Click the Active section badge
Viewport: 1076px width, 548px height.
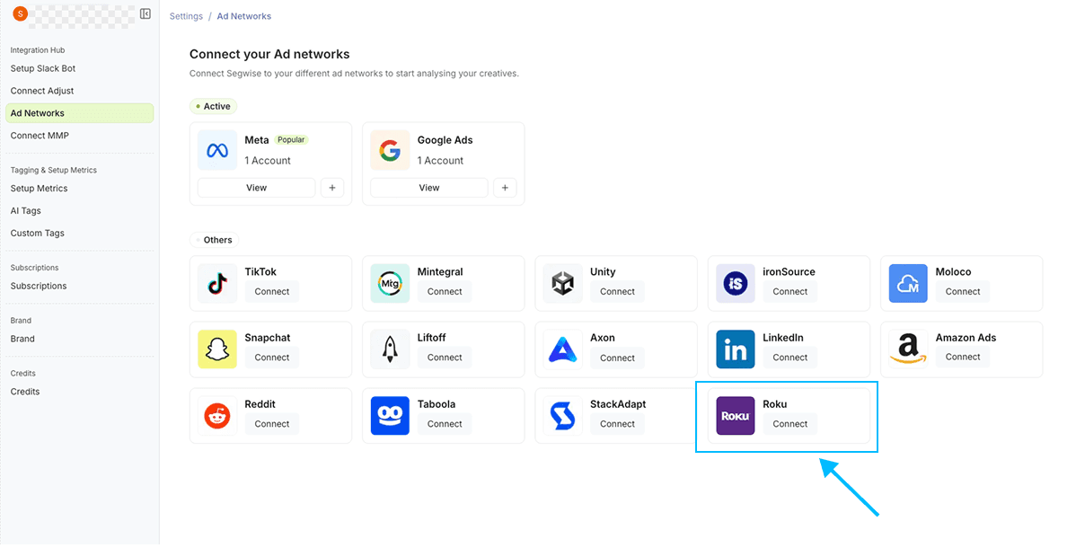[x=214, y=106]
